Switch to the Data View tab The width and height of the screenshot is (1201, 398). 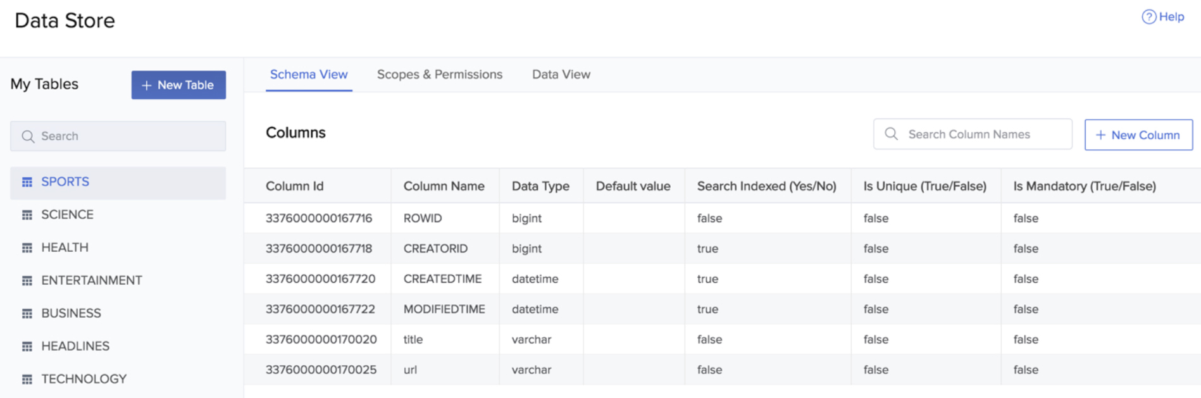(561, 75)
